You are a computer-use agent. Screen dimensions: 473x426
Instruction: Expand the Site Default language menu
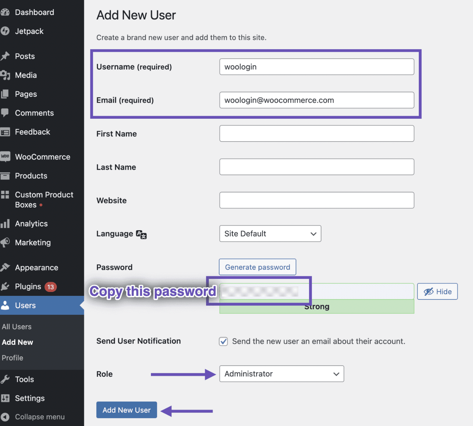click(270, 234)
